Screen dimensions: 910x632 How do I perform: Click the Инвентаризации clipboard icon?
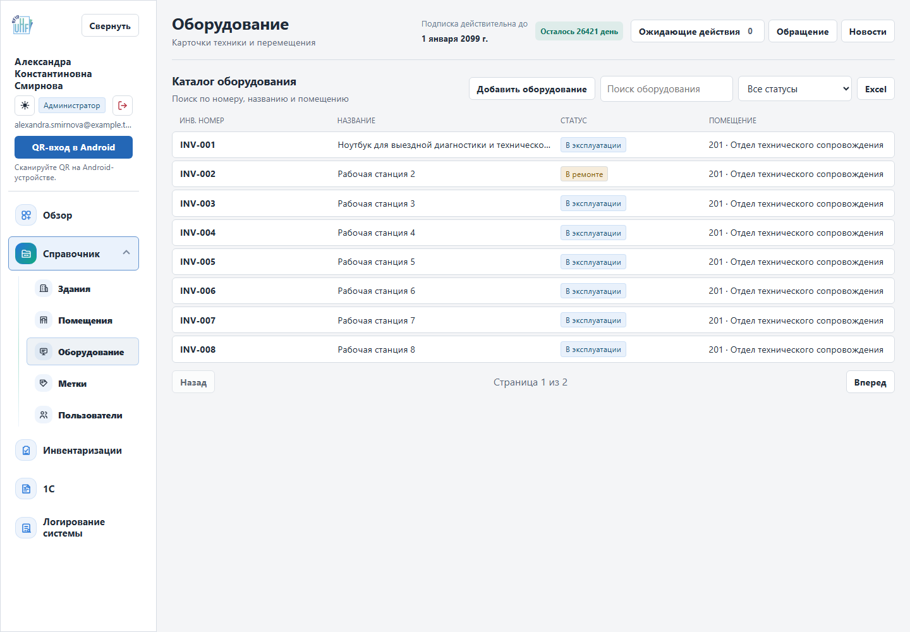coord(26,451)
